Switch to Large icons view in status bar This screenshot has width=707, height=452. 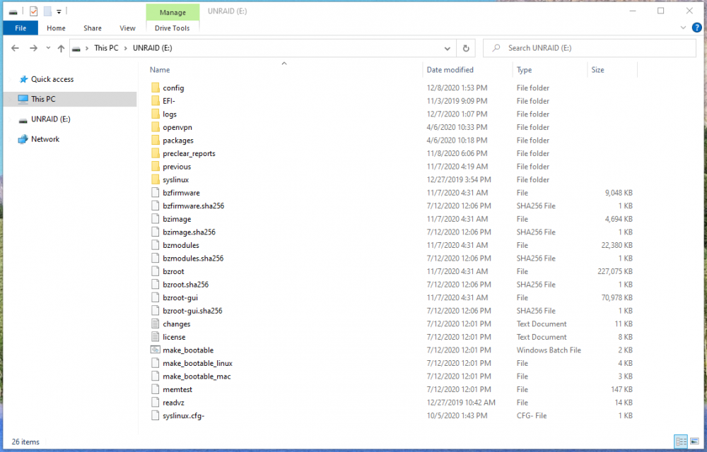695,441
